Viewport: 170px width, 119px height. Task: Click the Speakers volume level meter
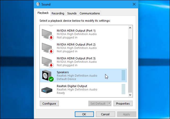[x=123, y=76]
